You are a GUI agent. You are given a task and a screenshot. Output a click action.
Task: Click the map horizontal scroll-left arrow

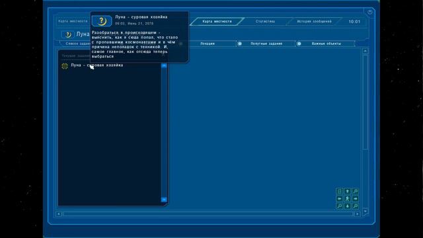(x=59, y=214)
